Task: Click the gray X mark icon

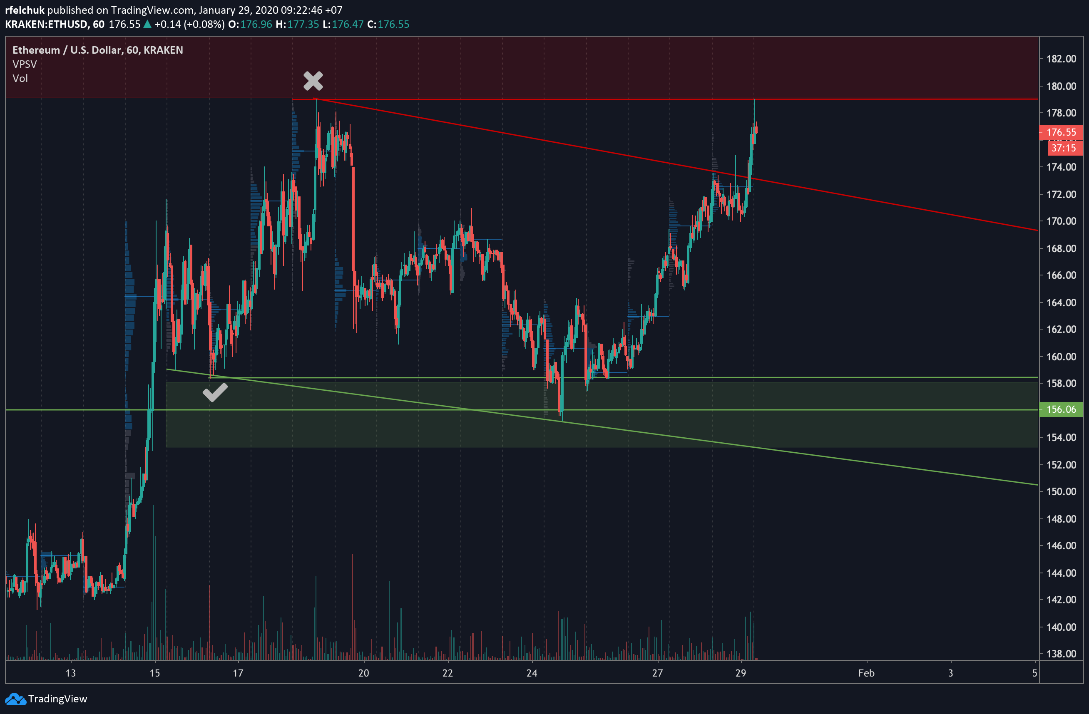Action: pyautogui.click(x=313, y=81)
